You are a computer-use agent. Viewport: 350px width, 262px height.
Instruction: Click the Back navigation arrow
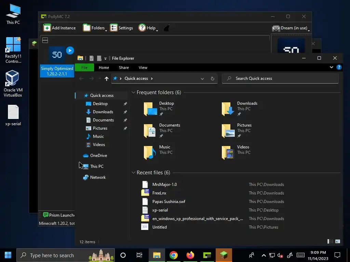pyautogui.click(x=81, y=78)
